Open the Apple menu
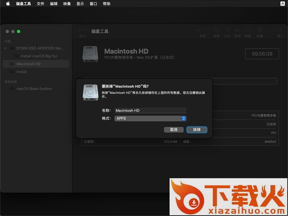Image resolution: width=288 pixels, height=216 pixels. click(x=8, y=4)
